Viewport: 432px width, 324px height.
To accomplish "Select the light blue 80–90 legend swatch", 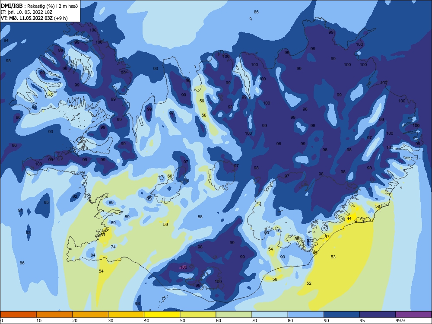I will coord(306,314).
